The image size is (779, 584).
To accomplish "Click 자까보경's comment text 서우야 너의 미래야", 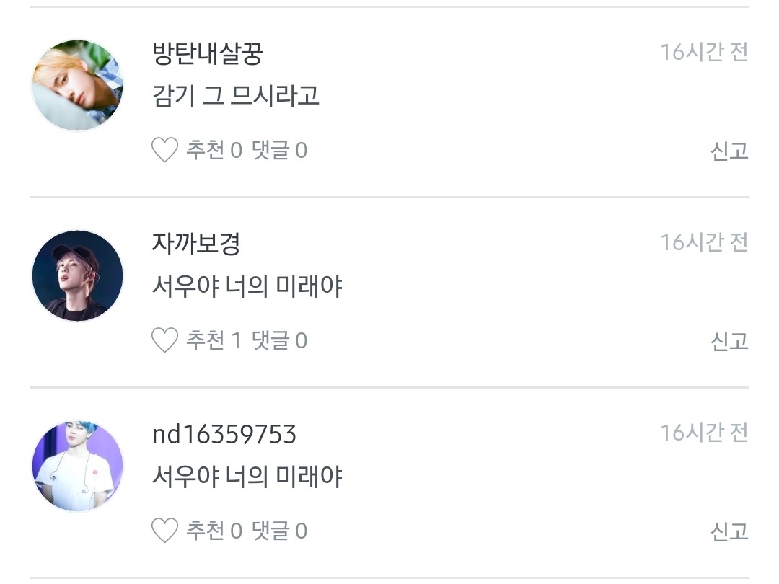I will (247, 286).
